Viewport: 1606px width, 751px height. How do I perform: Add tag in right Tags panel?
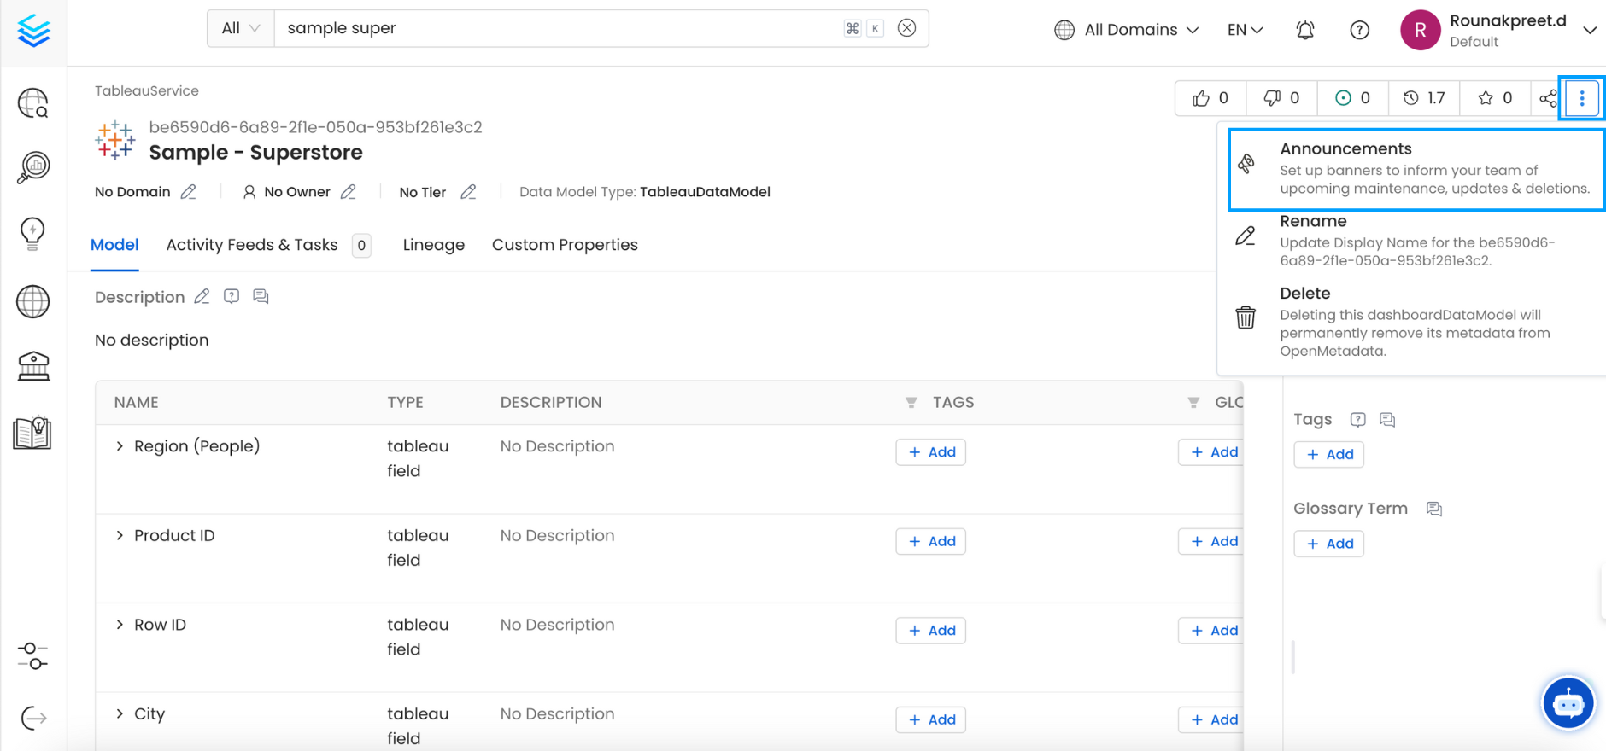(x=1329, y=454)
